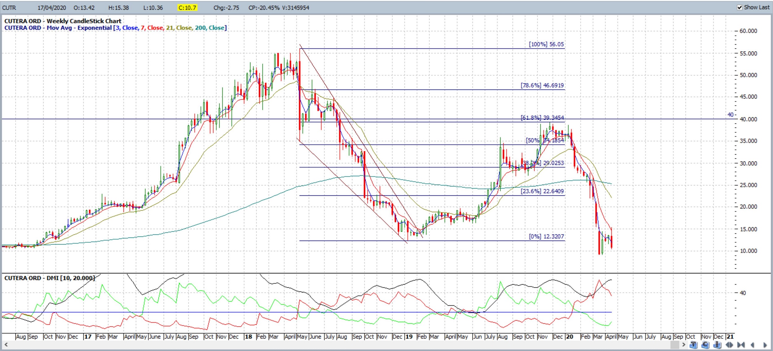
Task: Click the highlighted close value C:10.7
Action: [x=187, y=8]
